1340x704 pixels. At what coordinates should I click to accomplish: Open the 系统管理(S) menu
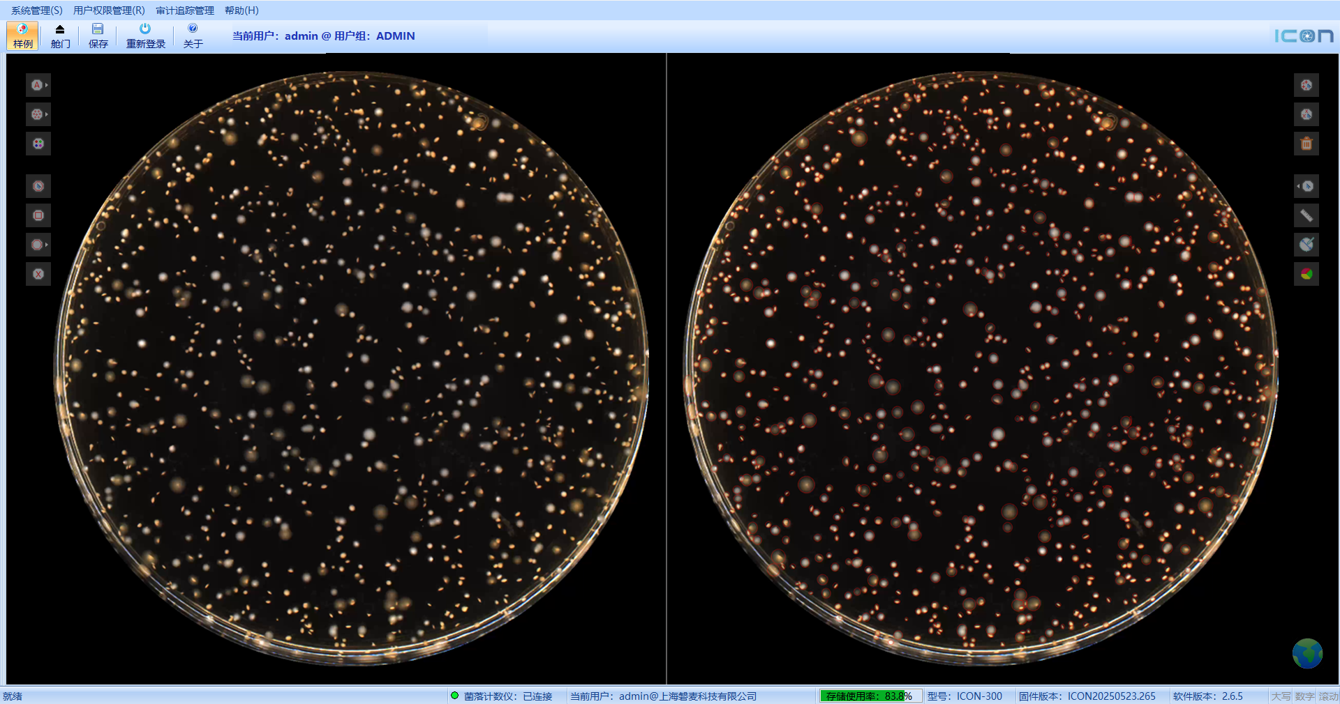[x=36, y=10]
